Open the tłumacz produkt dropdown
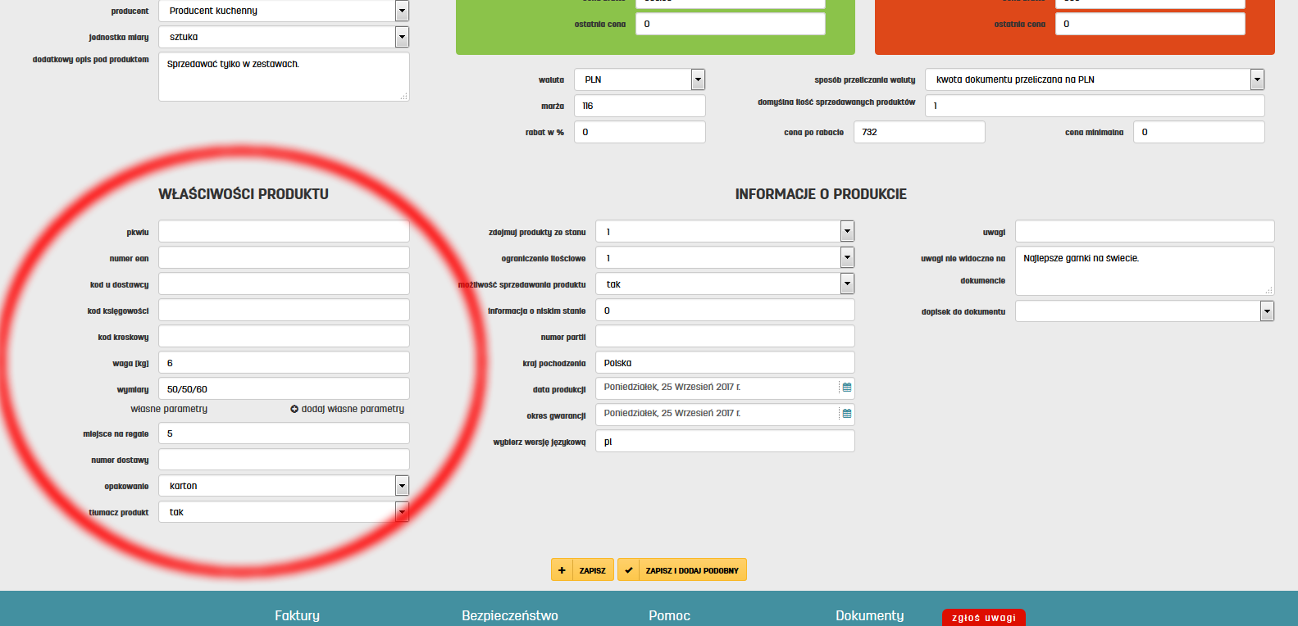The image size is (1298, 626). point(402,512)
